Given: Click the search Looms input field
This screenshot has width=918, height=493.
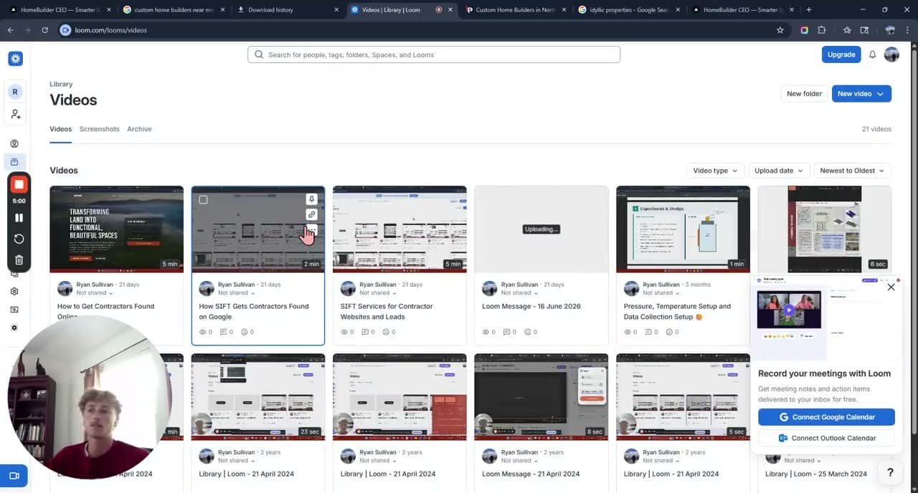Looking at the screenshot, I should tap(433, 54).
